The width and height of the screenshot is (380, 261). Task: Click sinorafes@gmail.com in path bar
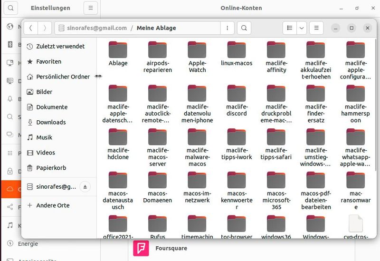point(97,28)
